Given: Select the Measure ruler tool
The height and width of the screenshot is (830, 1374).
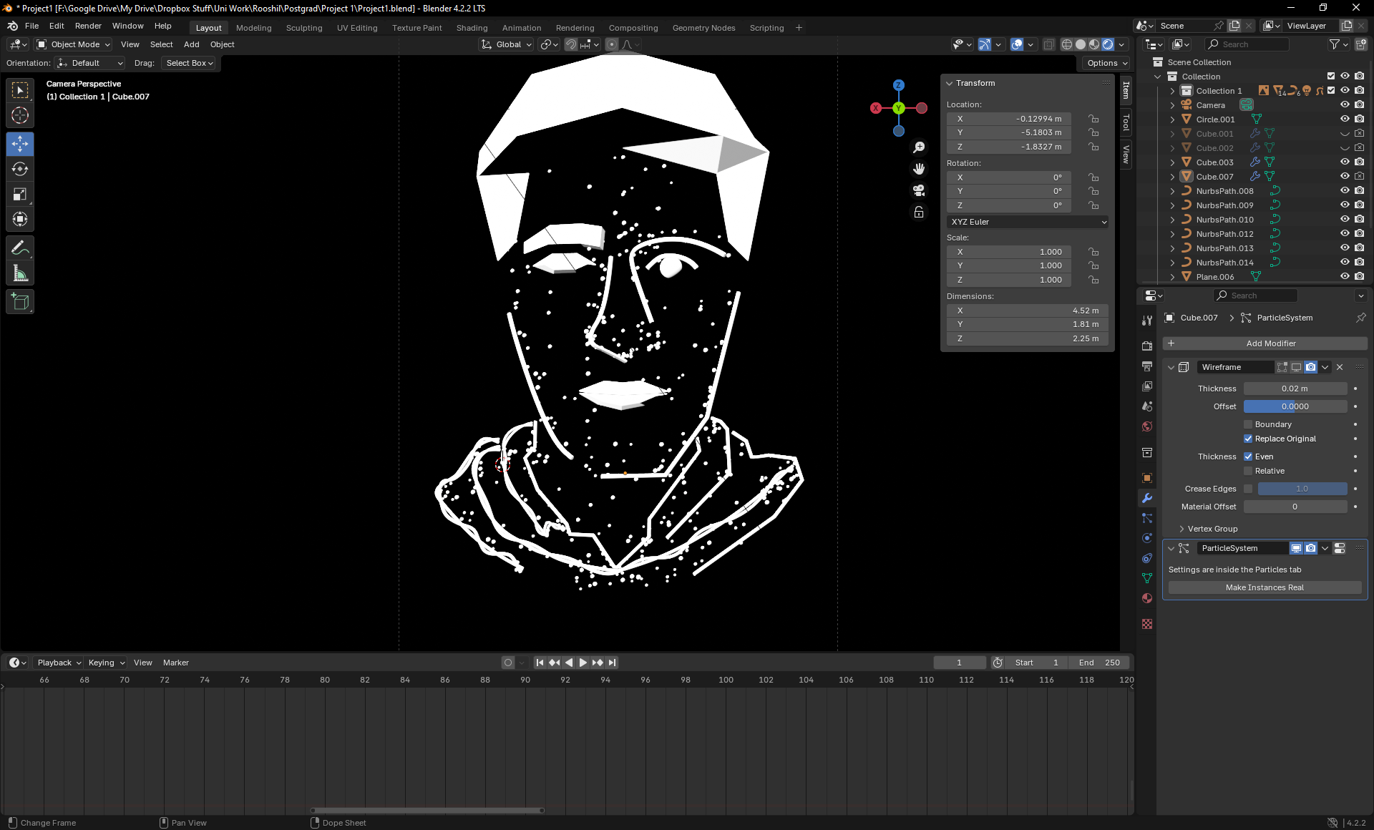Looking at the screenshot, I should pos(20,273).
